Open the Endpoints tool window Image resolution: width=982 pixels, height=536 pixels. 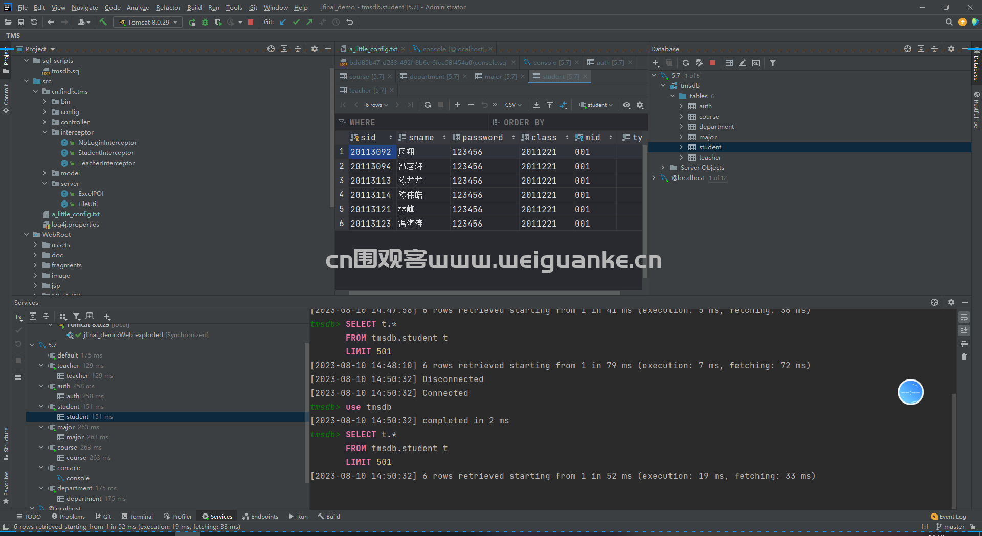coord(260,517)
